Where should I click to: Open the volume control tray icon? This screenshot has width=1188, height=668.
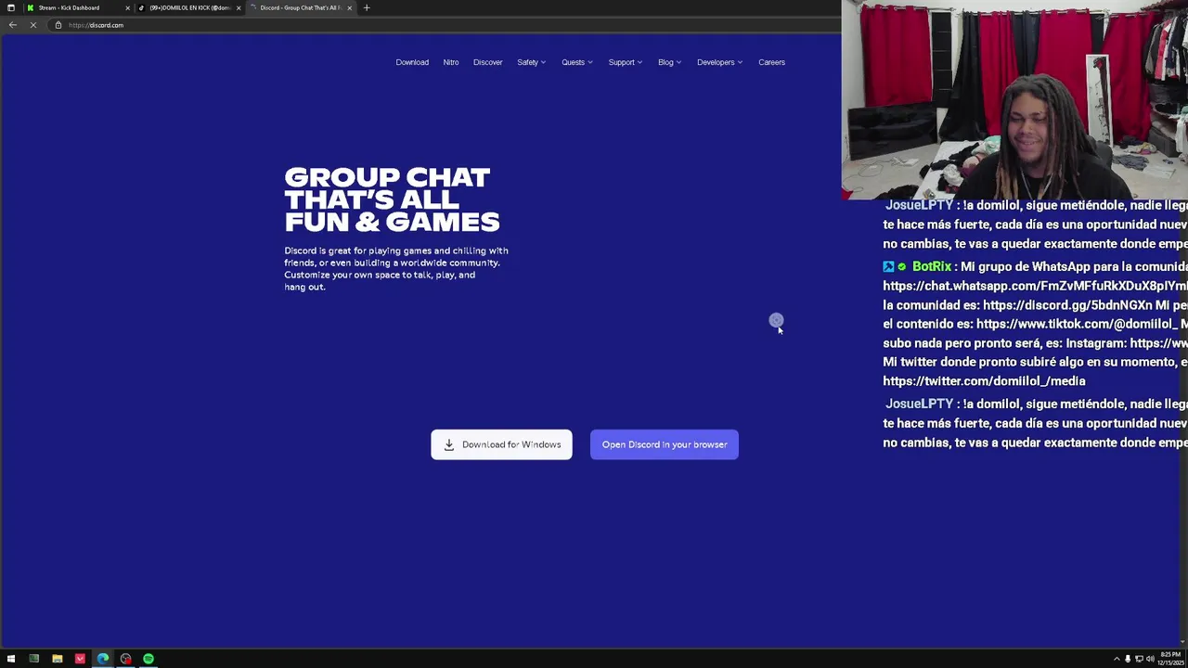[1150, 659]
